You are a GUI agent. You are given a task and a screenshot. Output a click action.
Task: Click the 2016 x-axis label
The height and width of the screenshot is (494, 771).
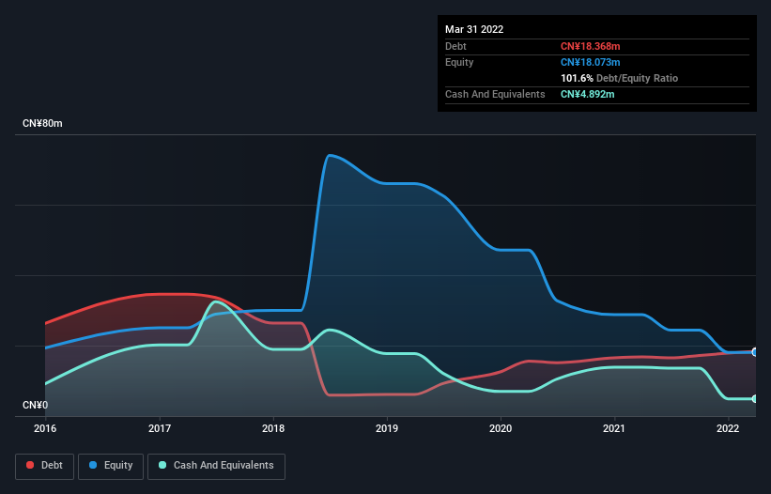pos(45,428)
